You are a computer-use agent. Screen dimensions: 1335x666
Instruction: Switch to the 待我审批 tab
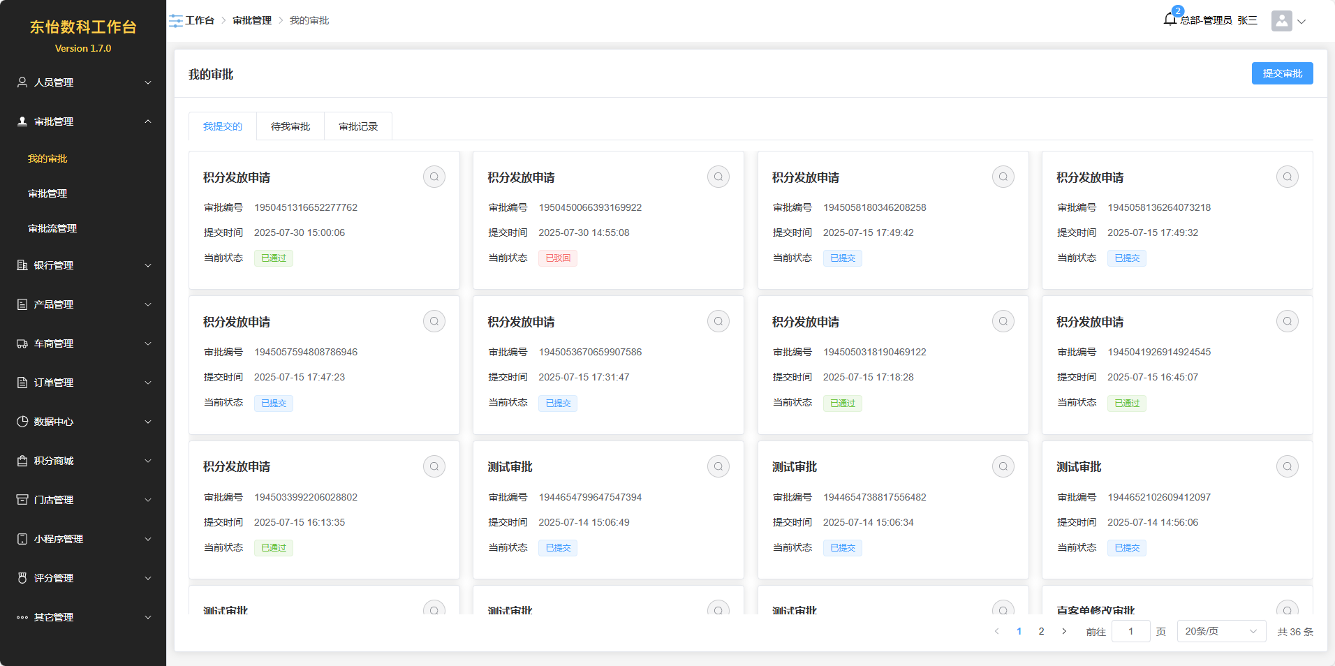290,126
